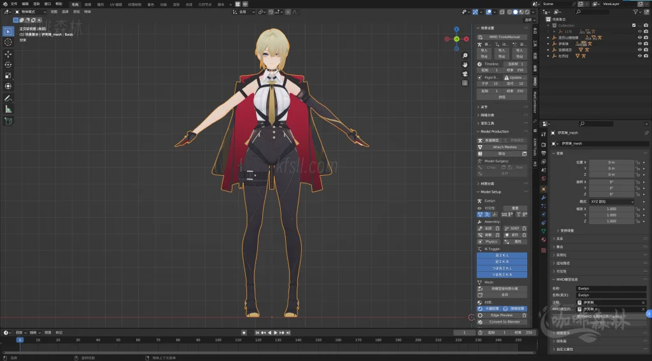652x361 pixels.
Task: Select the Annotate tool
Action: (8, 99)
